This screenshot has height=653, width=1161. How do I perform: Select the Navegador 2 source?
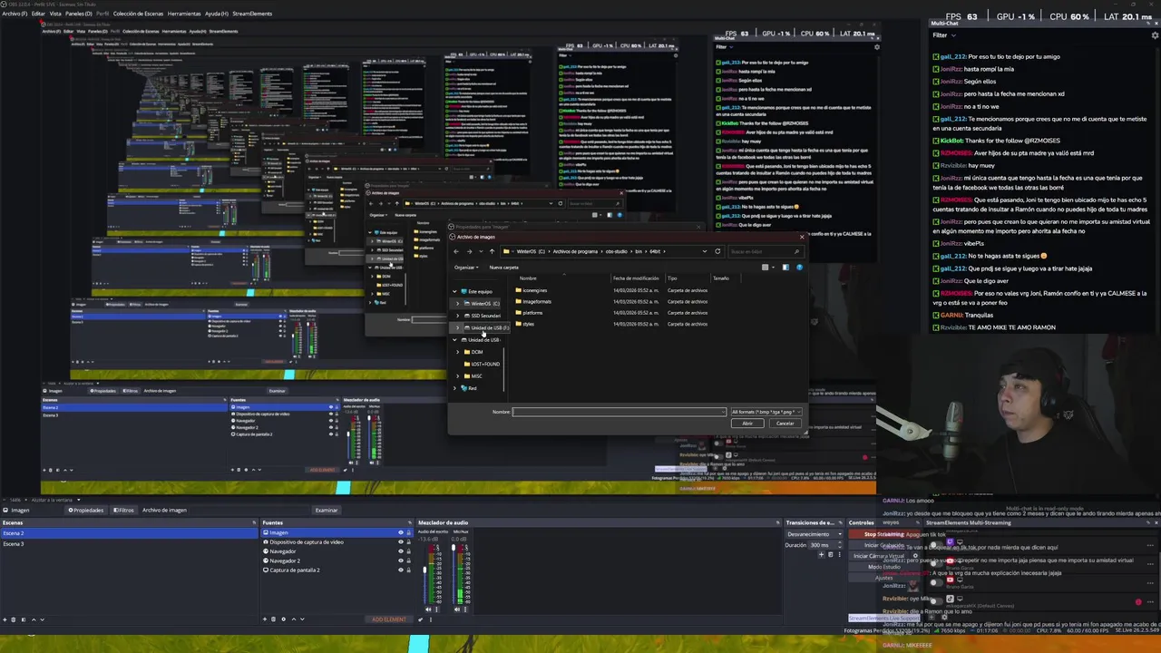[285, 560]
